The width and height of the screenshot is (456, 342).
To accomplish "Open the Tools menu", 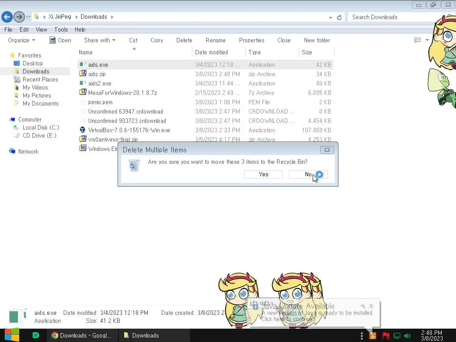I will coord(61,29).
